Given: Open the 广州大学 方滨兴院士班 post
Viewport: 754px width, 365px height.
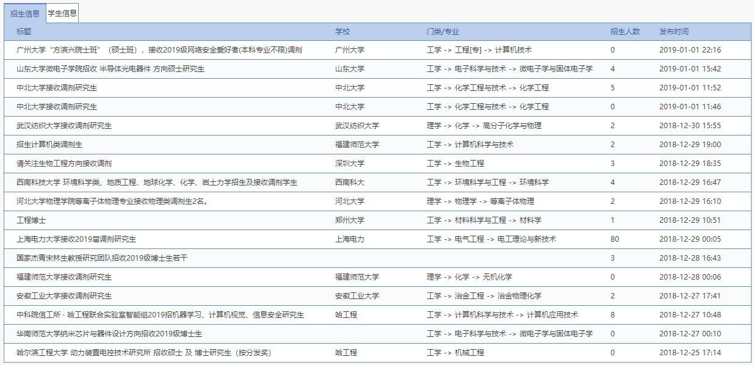Looking at the screenshot, I should coord(159,50).
